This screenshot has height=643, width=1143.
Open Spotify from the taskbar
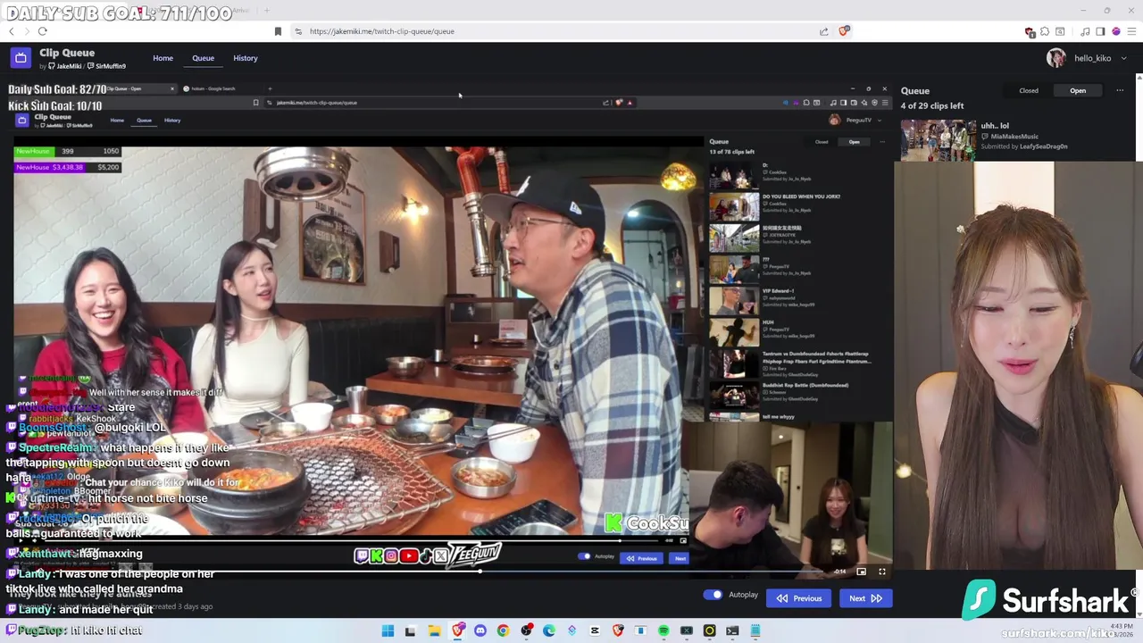pos(663,631)
